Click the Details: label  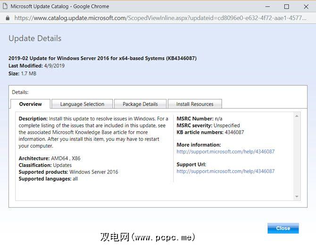20,92
